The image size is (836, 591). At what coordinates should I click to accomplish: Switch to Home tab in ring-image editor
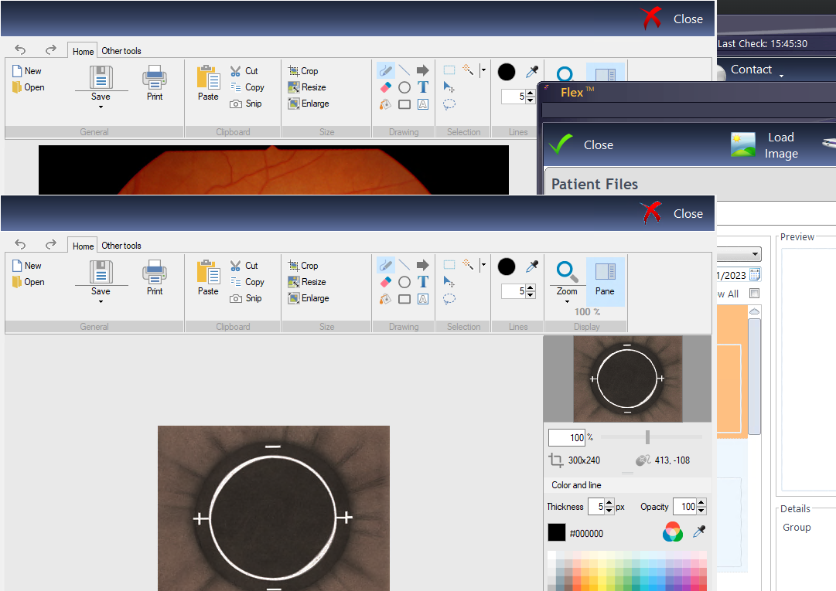pyautogui.click(x=83, y=246)
